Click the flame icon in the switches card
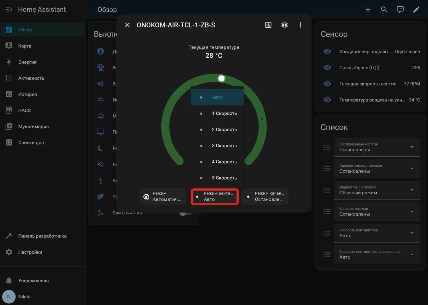The height and width of the screenshot is (305, 428). 100,51
